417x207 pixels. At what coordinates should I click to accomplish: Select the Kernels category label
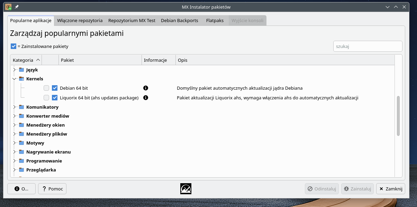pos(35,79)
